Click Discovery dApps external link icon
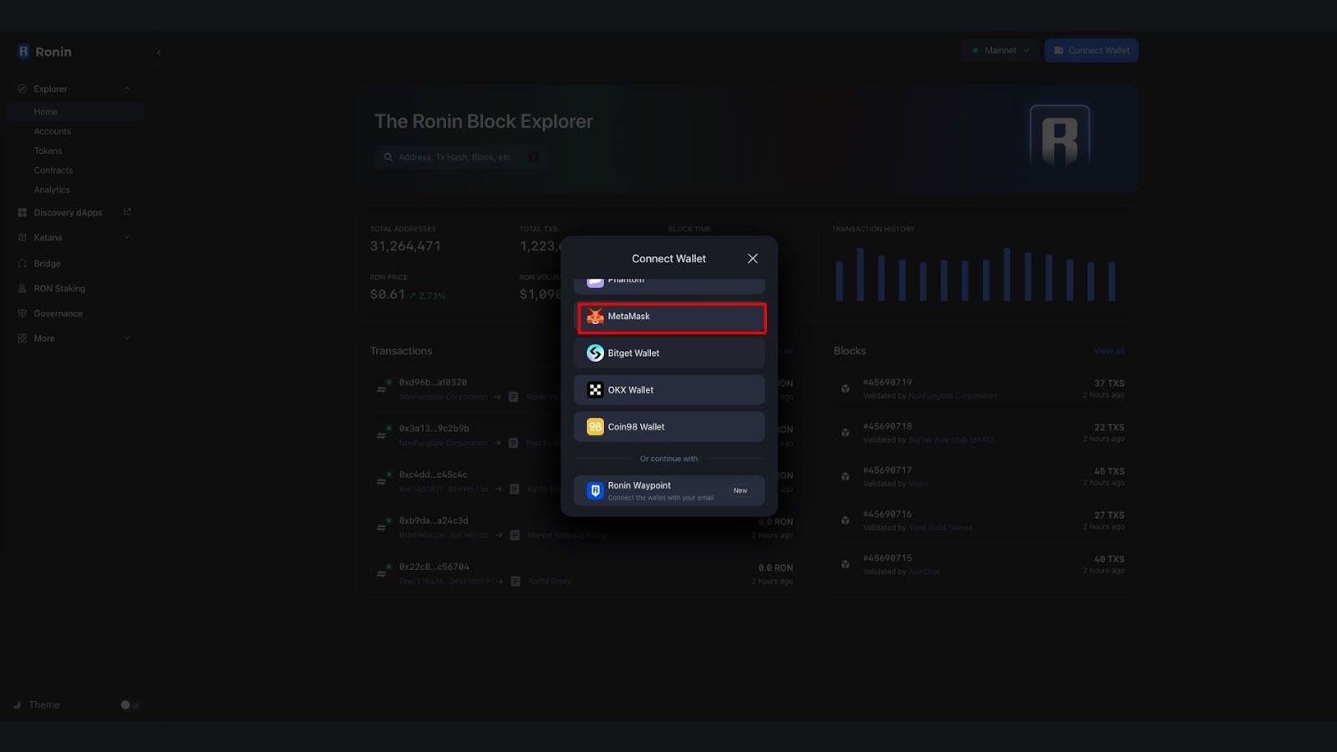 pyautogui.click(x=127, y=212)
